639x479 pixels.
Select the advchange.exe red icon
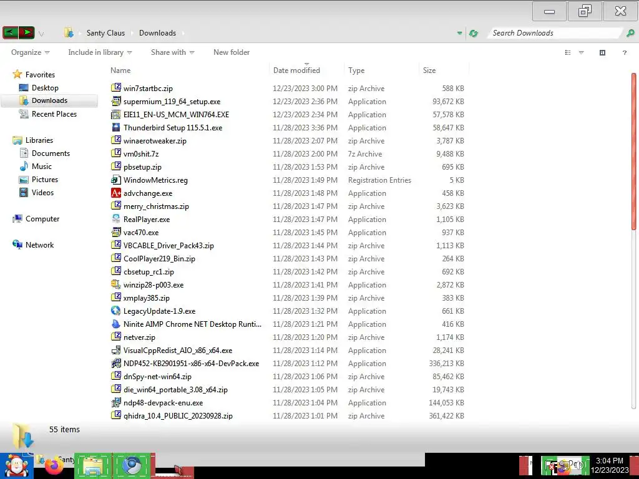[116, 193]
